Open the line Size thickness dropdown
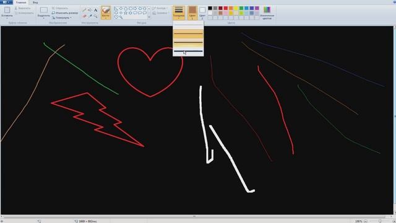Screen dimensions: 396x223 tap(179, 12)
